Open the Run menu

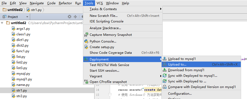(78, 3)
